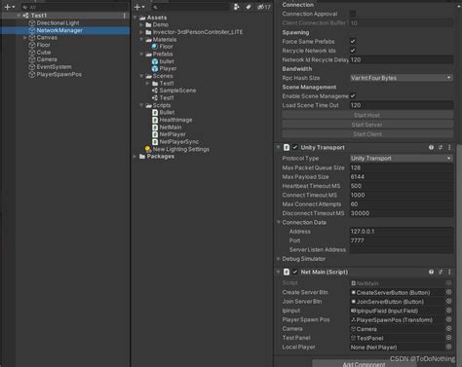Image resolution: width=462 pixels, height=367 pixels.
Task: Open object picker for Test Panel
Action: (448, 338)
